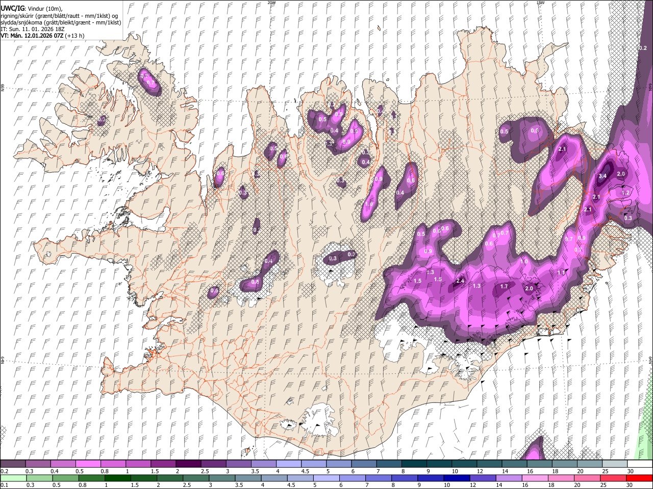Pick the light blue swatch labeled 5, rain scale

pos(326,478)
